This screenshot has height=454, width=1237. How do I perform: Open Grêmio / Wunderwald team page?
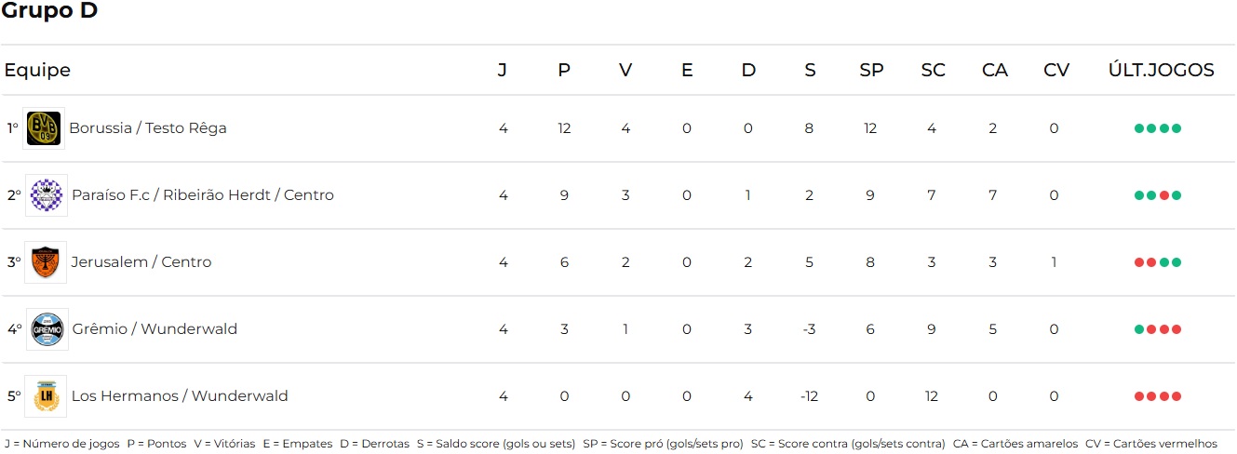[x=155, y=329]
